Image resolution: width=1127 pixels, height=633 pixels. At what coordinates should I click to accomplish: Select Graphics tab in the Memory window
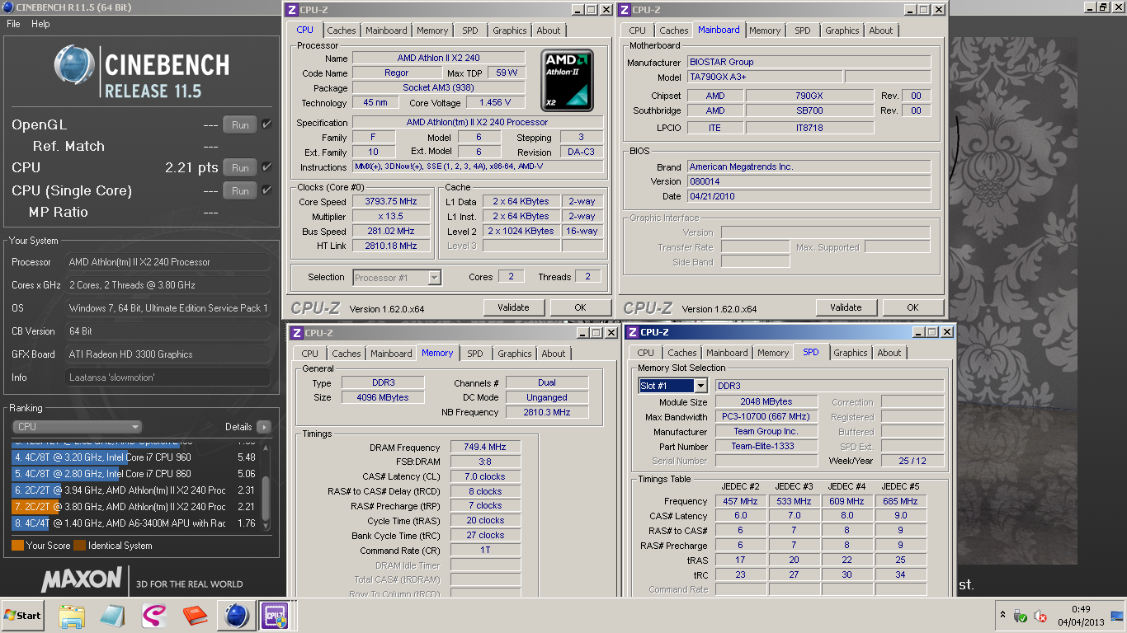click(515, 353)
